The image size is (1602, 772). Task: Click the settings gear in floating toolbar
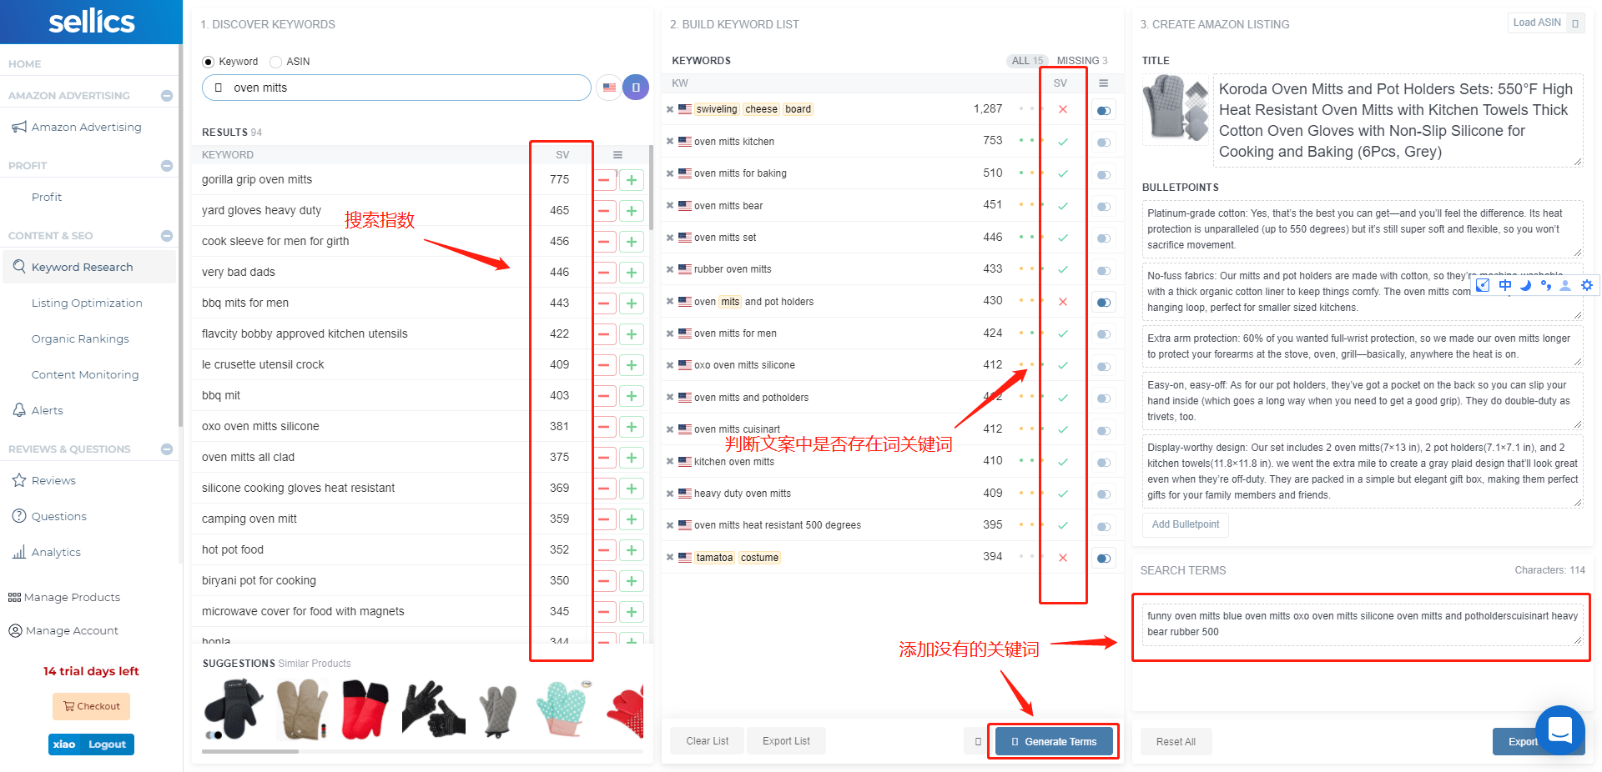[x=1587, y=285]
